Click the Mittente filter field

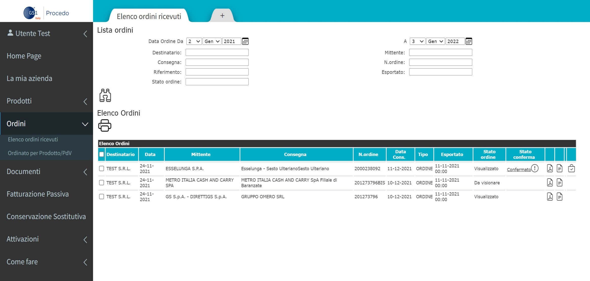click(440, 52)
